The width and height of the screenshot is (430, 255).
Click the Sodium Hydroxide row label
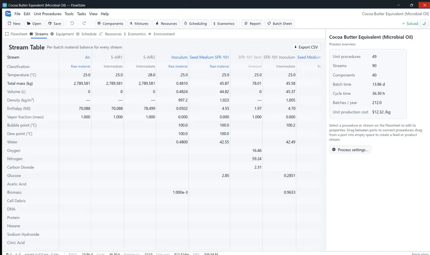(23, 234)
